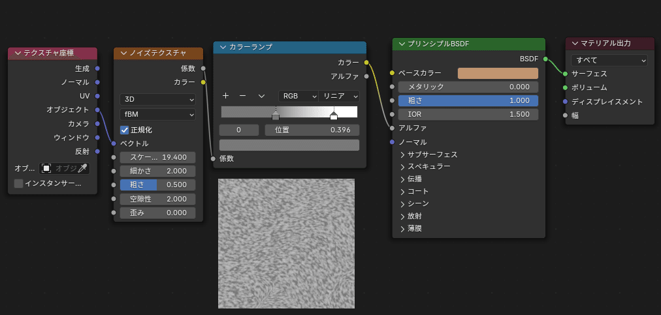Image resolution: width=661 pixels, height=315 pixels.
Task: Collapse the プリンシプルBSDF node
Action: (x=402, y=44)
